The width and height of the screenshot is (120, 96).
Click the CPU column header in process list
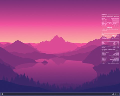(x=118, y=42)
